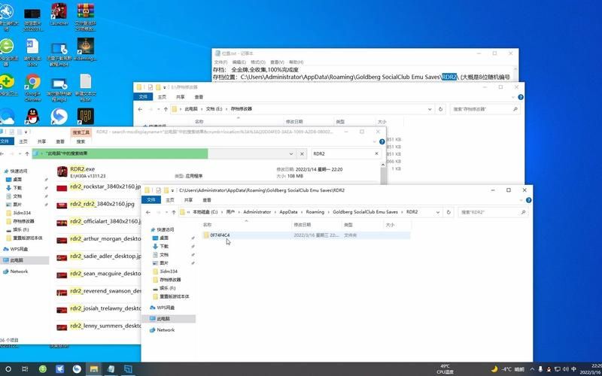Click Up arrow in RDR2 folder window
The width and height of the screenshot is (602, 376).
tap(174, 212)
